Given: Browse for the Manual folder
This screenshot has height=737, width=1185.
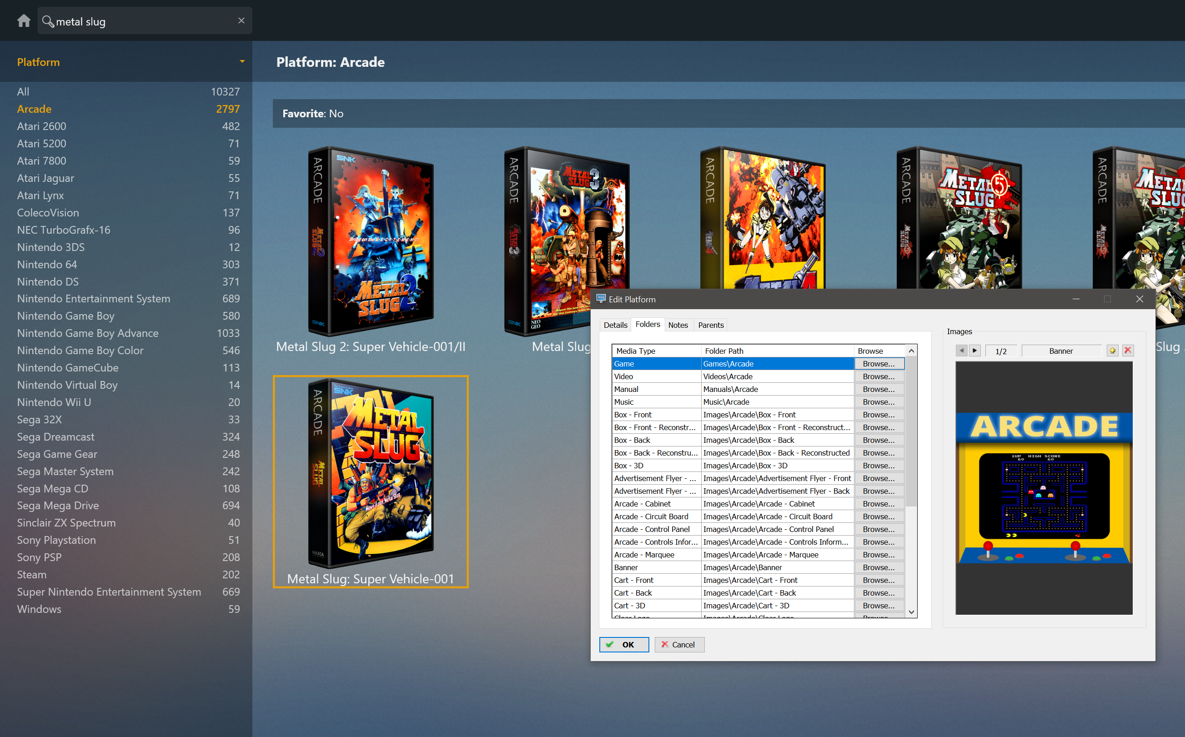Looking at the screenshot, I should point(879,389).
